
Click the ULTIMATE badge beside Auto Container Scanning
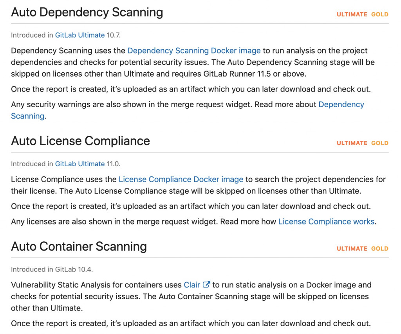(352, 249)
